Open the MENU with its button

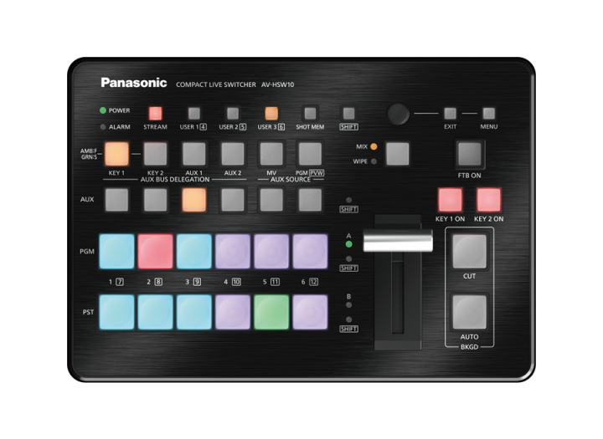[x=488, y=114]
